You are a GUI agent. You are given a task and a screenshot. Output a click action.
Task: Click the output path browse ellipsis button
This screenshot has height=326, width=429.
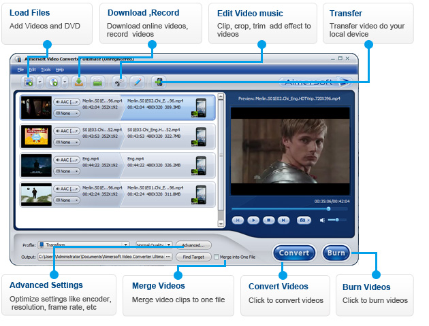pos(168,257)
